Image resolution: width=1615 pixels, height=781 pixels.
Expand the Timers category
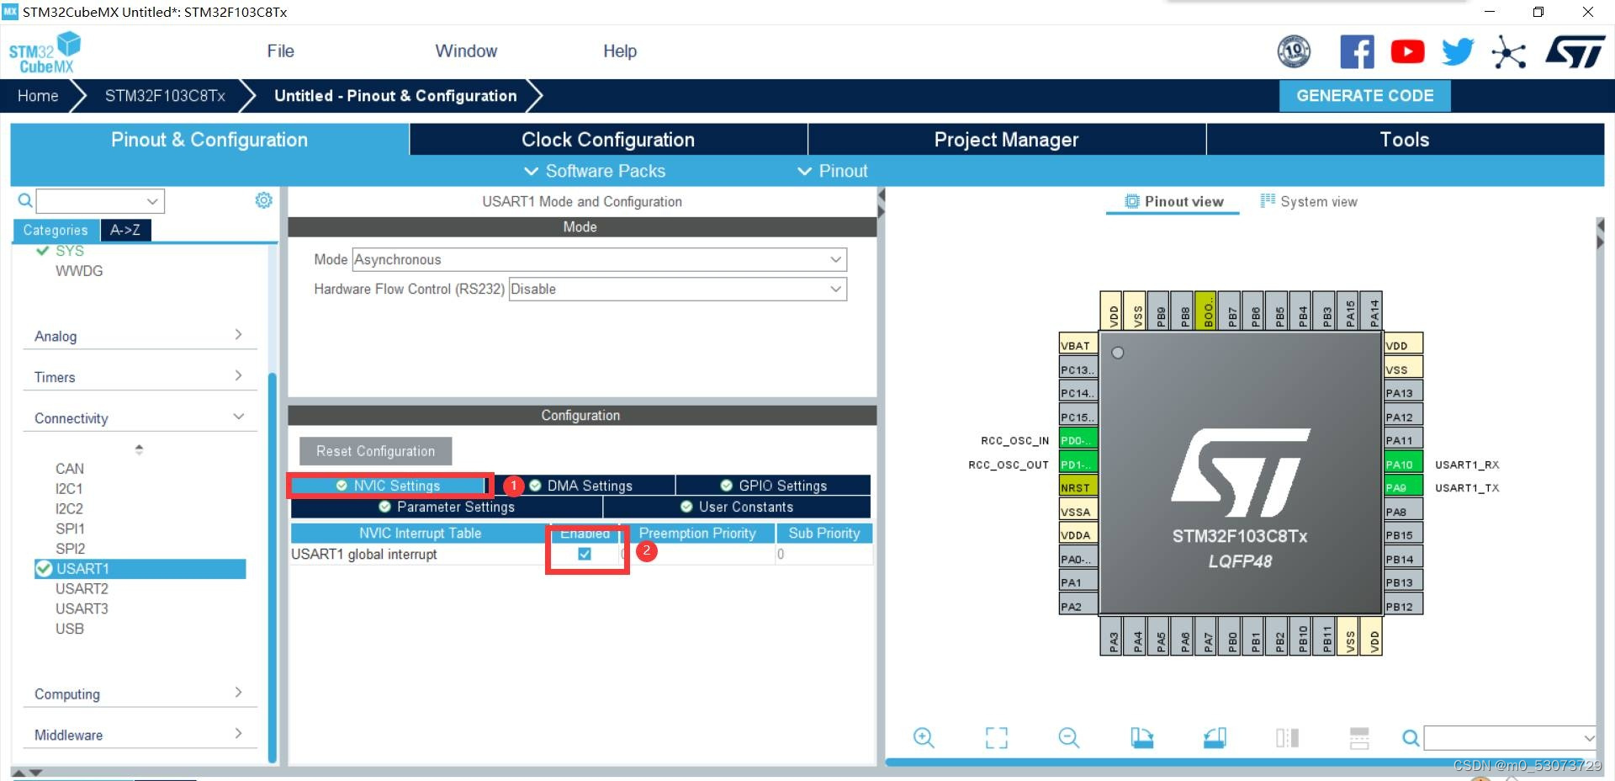[140, 377]
